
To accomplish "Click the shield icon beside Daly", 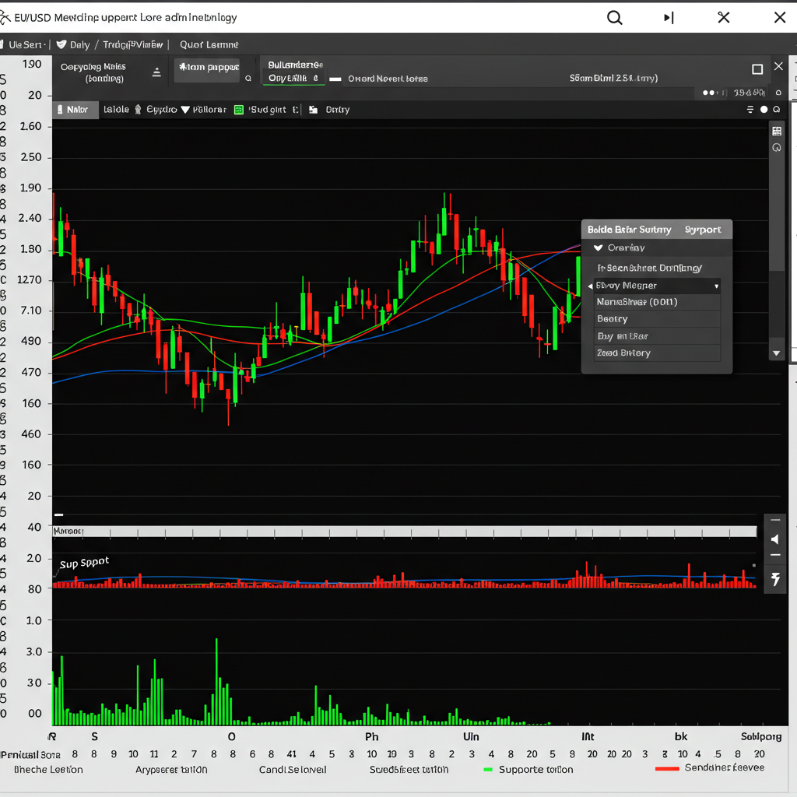I will point(61,44).
